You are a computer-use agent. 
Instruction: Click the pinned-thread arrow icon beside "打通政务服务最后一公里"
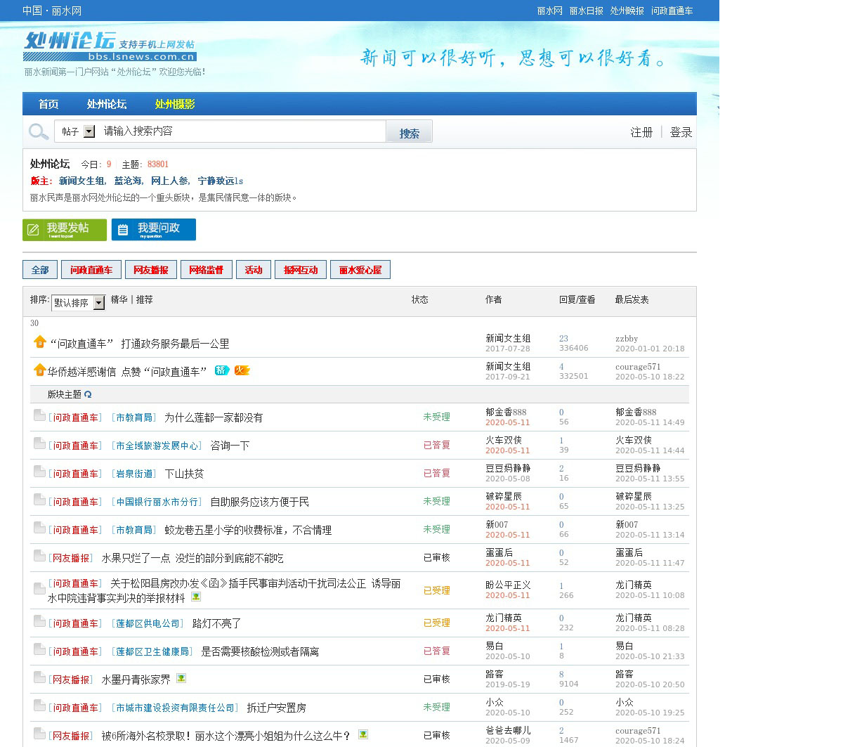[40, 342]
